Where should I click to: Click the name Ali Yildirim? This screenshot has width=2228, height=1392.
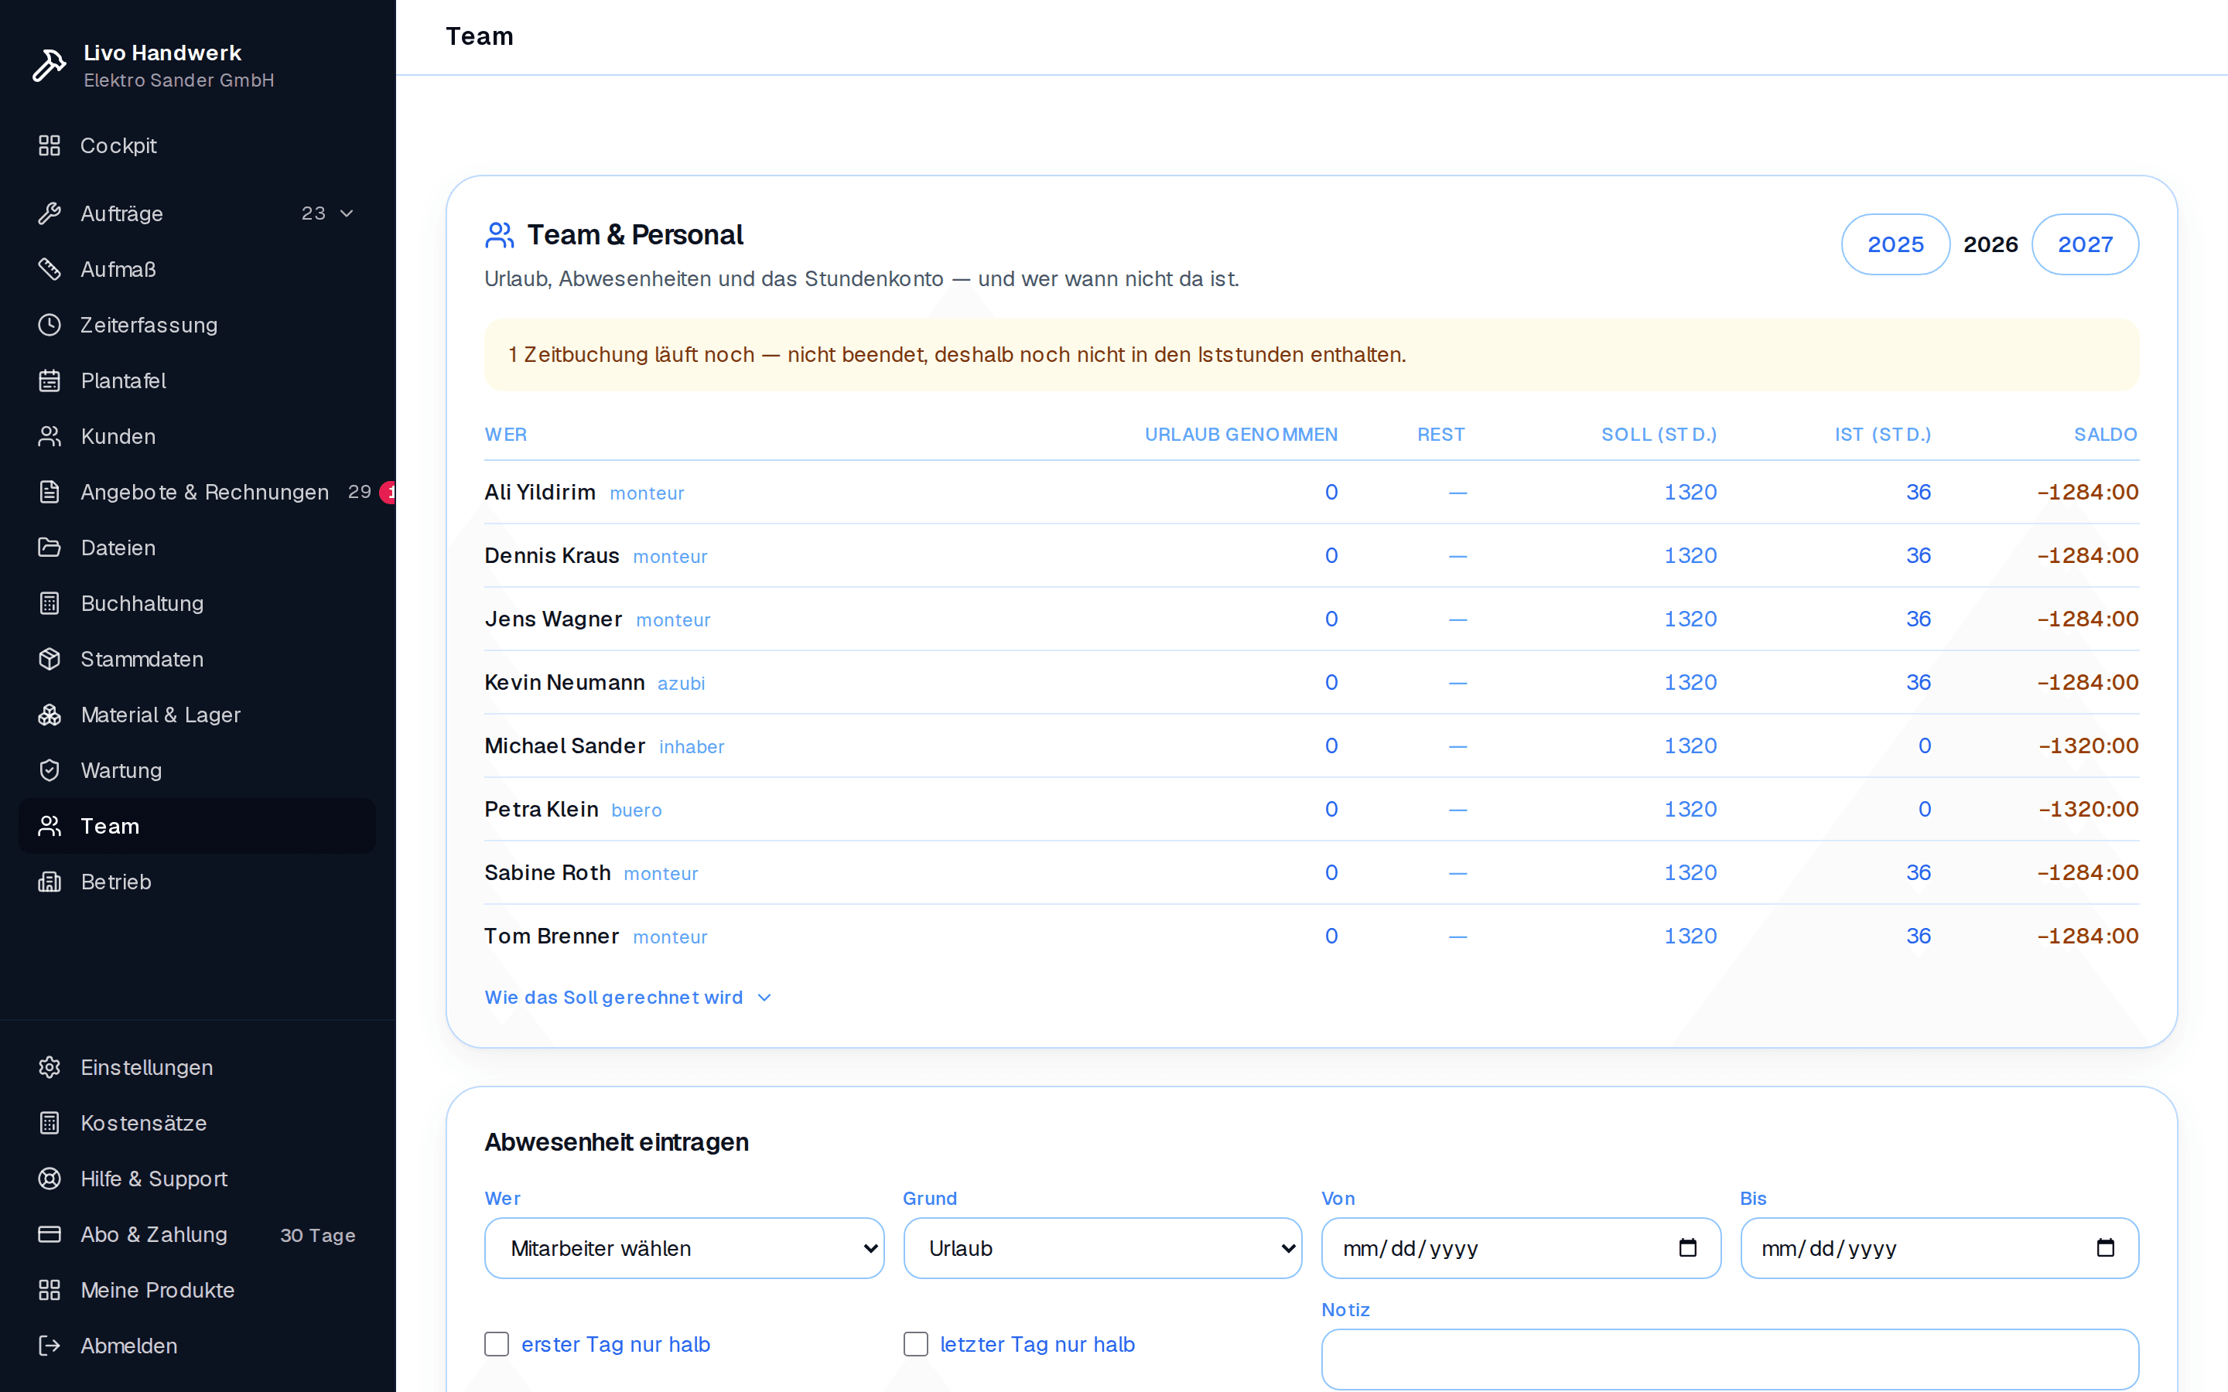pos(541,493)
